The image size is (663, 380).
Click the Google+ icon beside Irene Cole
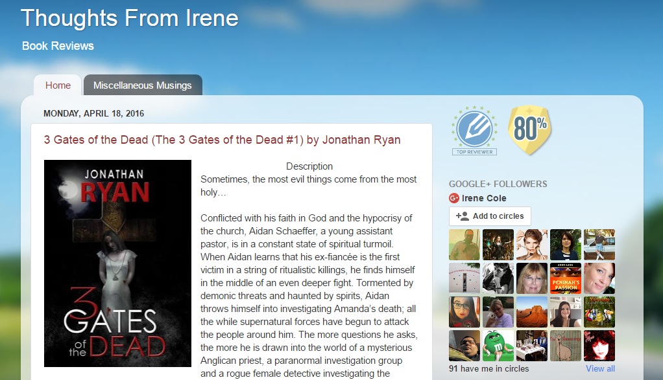(x=454, y=198)
